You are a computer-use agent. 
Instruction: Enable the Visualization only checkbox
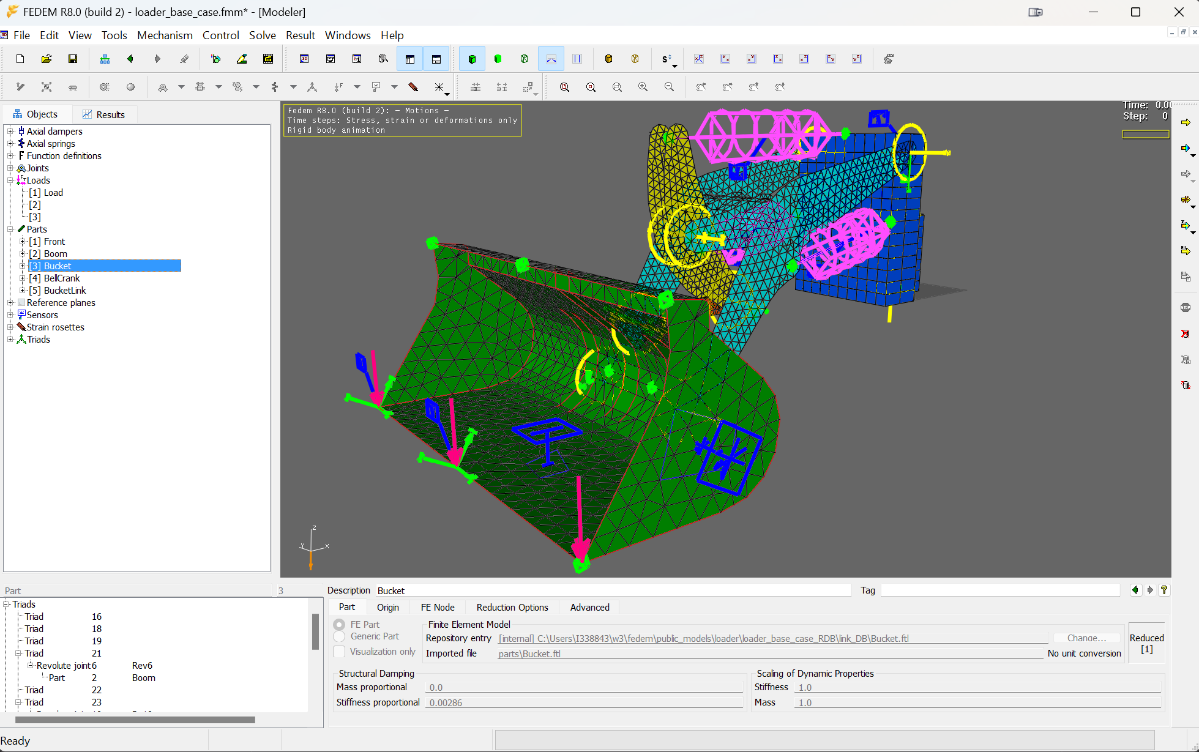339,652
